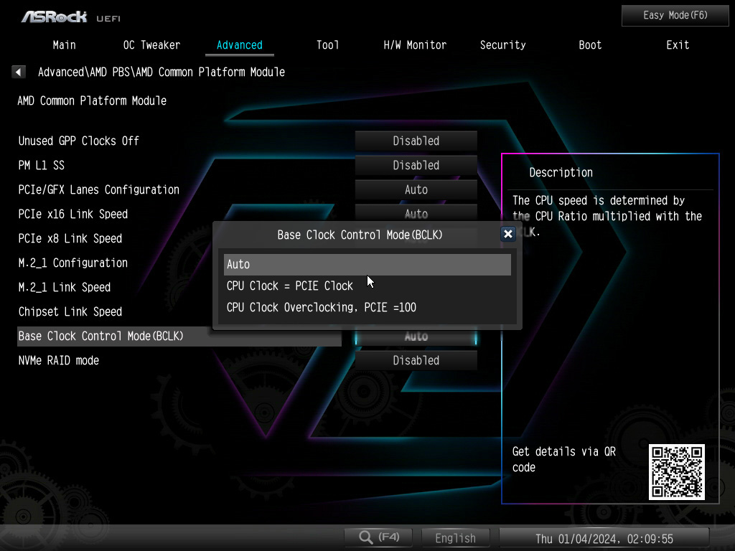Select Auto in the BCLK popup

(x=367, y=264)
